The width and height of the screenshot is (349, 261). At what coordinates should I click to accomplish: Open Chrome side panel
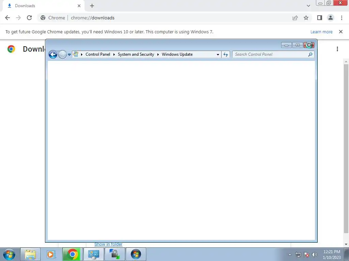point(320,18)
